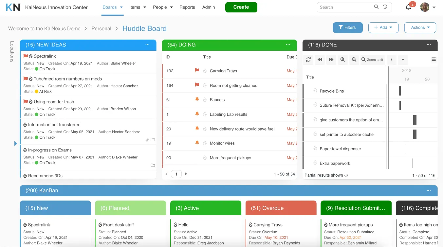Open the Filters button
443x247 pixels.
(348, 27)
